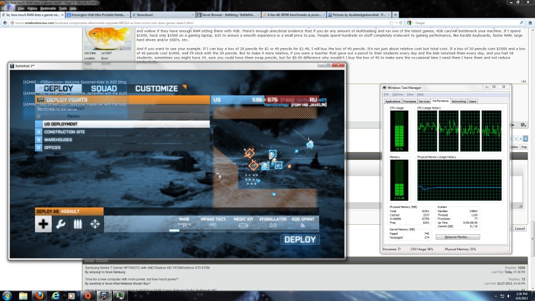Screen dimensions: 535x301
Task: Open the Google search engine dropdown
Action: [410, 23]
